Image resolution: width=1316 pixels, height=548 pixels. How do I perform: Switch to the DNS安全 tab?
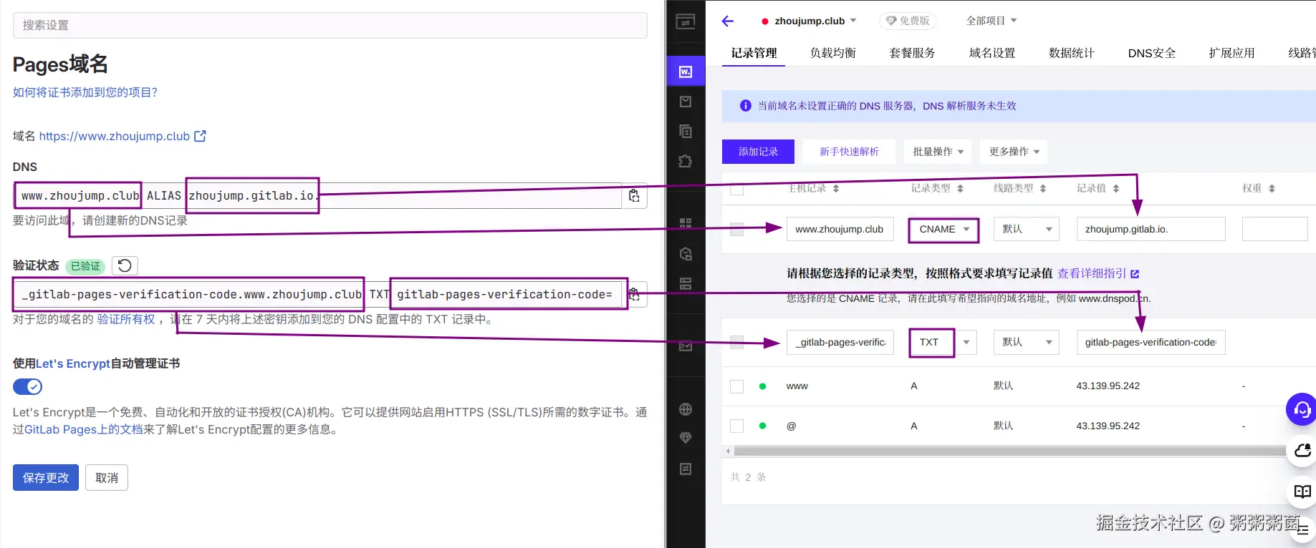(1152, 53)
